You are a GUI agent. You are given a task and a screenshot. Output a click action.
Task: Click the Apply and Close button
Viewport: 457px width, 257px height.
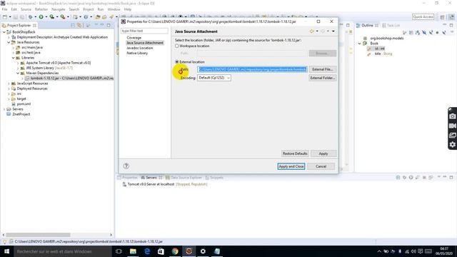coord(291,166)
